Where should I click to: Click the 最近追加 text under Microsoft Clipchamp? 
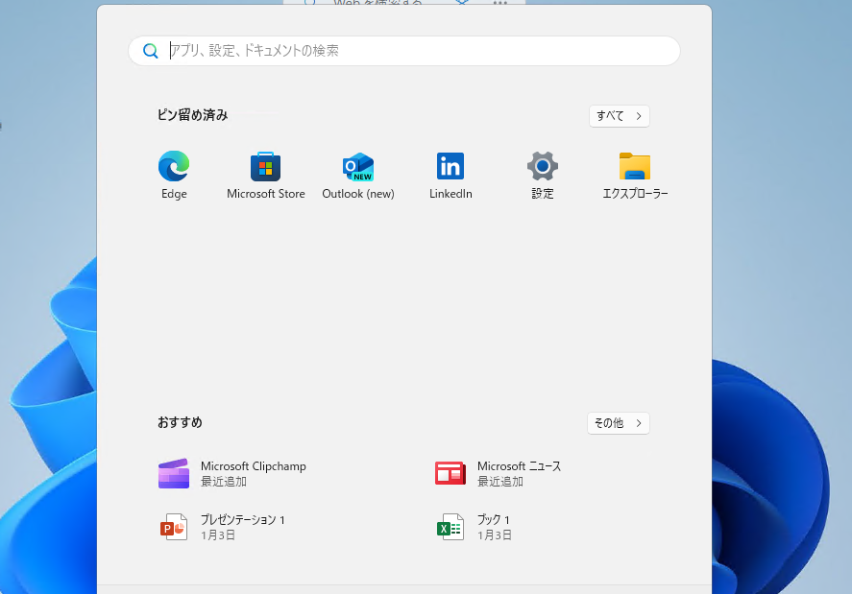pyautogui.click(x=223, y=482)
